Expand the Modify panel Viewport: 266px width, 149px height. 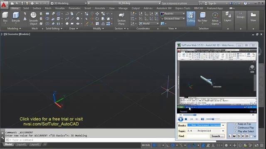[x=98, y=29]
